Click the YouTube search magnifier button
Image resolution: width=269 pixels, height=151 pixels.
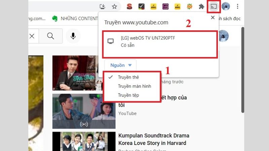click(x=50, y=36)
